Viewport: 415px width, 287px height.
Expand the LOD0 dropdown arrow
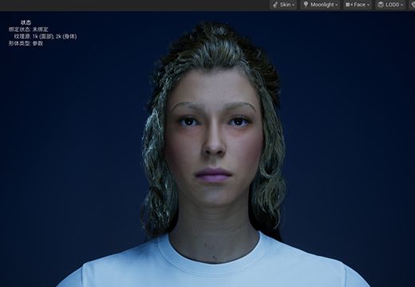(x=401, y=5)
